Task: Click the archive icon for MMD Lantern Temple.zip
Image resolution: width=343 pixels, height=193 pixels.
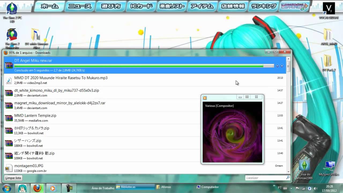Action: tap(9, 118)
